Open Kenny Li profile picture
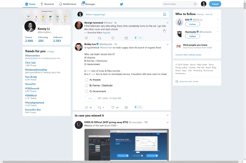 pos(30,26)
